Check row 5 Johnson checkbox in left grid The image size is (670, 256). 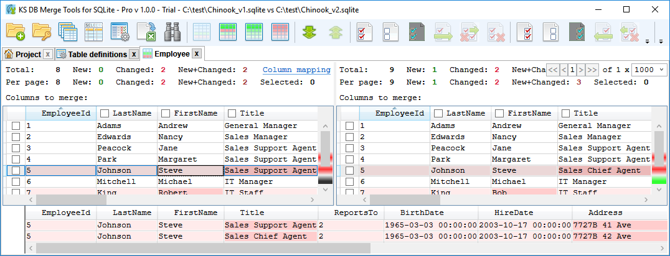point(16,171)
